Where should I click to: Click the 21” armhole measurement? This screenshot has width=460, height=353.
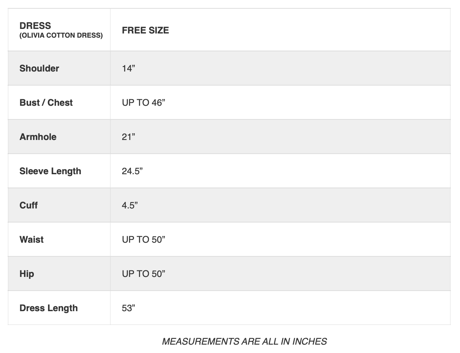pyautogui.click(x=129, y=137)
